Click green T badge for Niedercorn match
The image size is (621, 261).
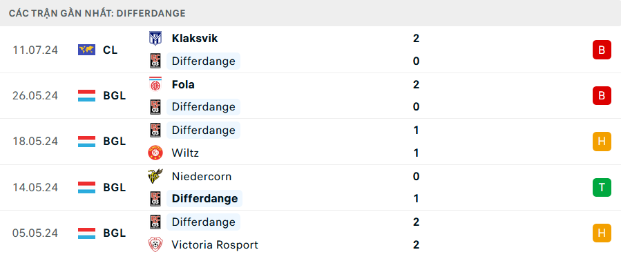(602, 187)
